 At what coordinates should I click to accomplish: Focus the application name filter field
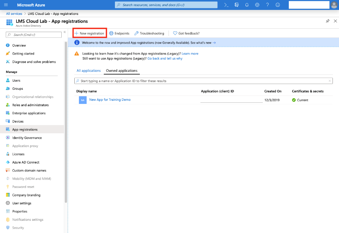point(203,81)
